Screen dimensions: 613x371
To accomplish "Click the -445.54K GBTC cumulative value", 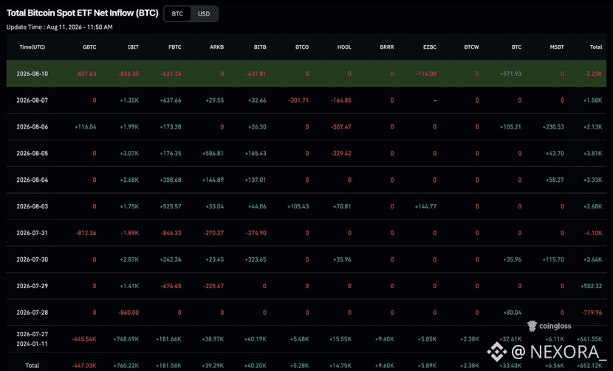I will pos(84,339).
